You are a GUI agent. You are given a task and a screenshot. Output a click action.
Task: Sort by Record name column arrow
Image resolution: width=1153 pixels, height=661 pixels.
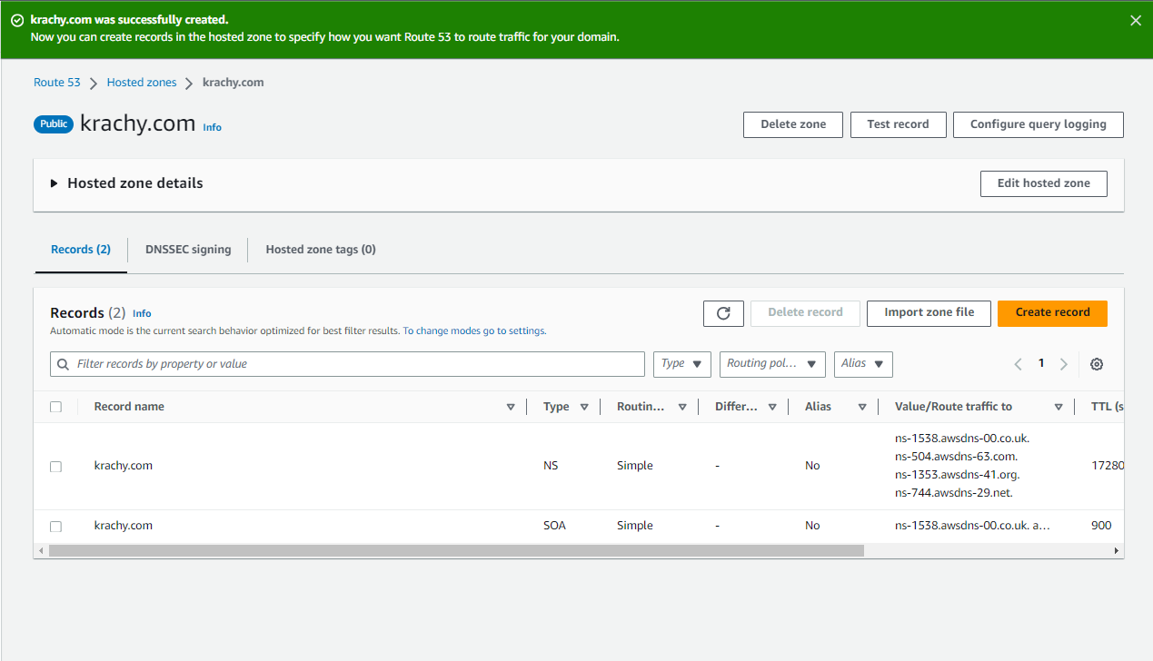[x=511, y=407]
